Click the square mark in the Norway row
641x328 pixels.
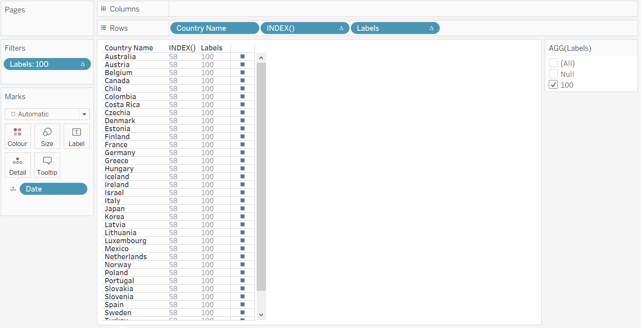tap(243, 264)
